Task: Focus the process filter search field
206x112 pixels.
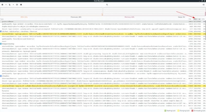Action: tap(155, 5)
